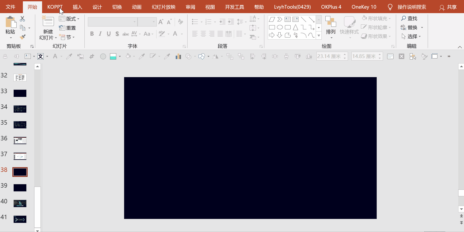The width and height of the screenshot is (464, 232).
Task: Select the Format Painter brush icon
Action: [x=23, y=37]
